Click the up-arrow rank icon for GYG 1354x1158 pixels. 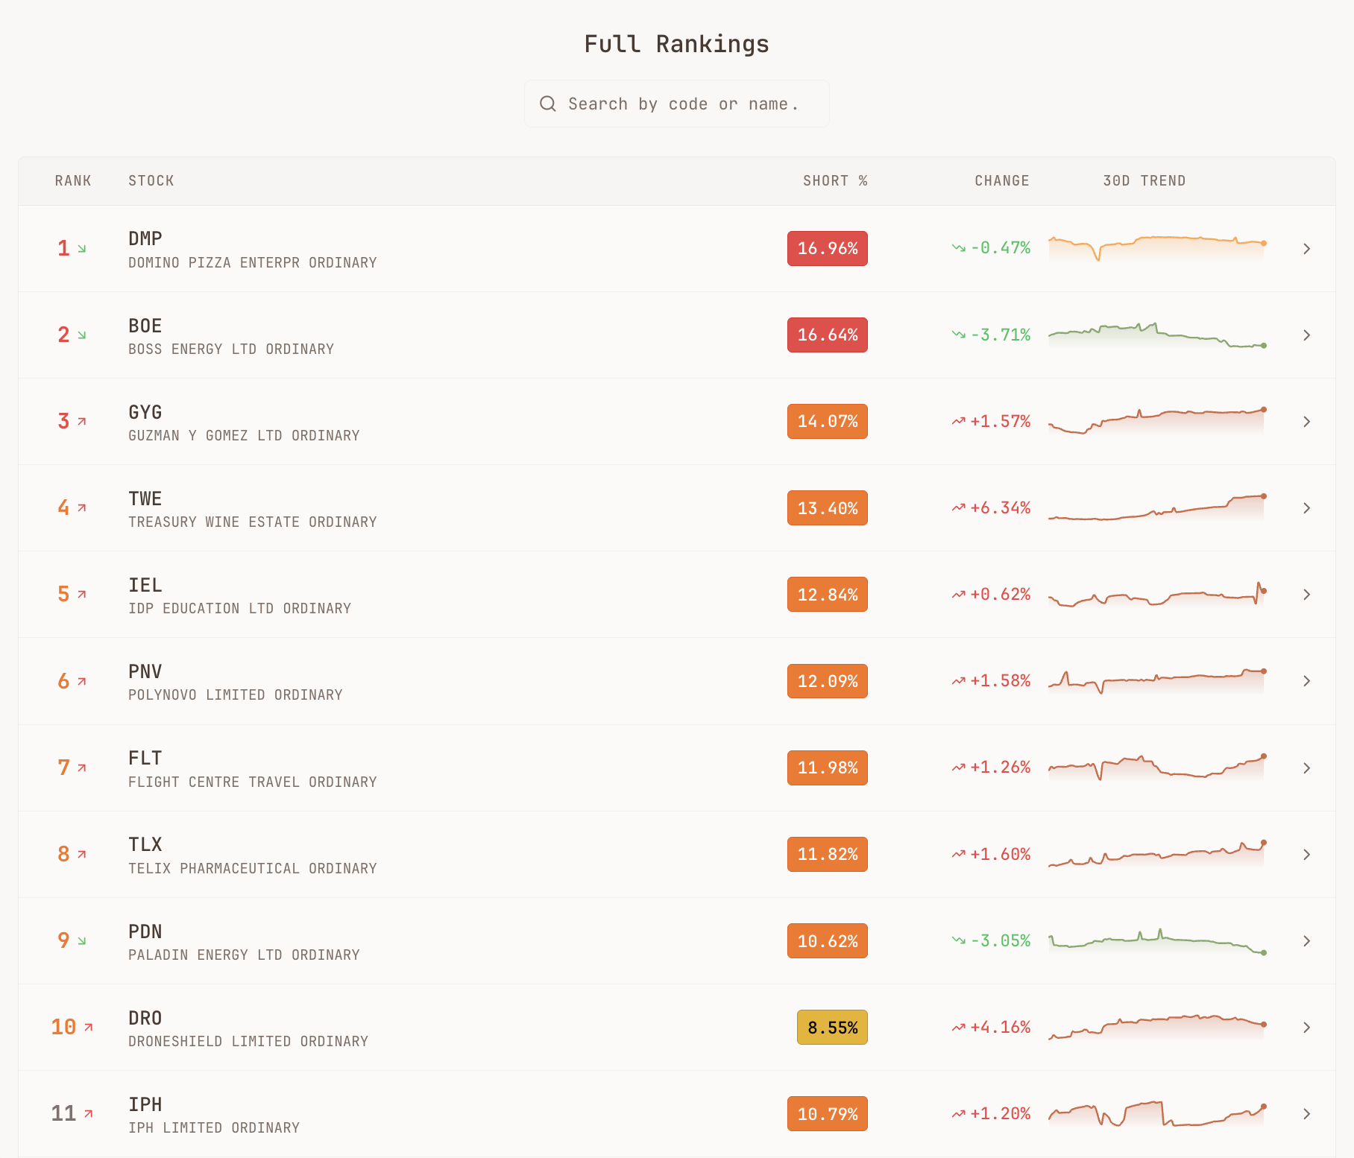click(x=82, y=421)
